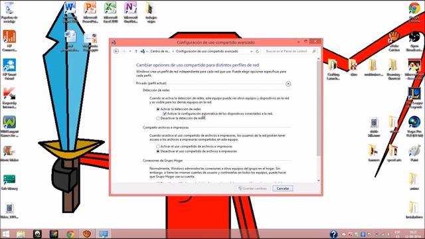The height and width of the screenshot is (239, 425).
Task: Collapse the Privado (perfil actual) section
Action: click(288, 84)
